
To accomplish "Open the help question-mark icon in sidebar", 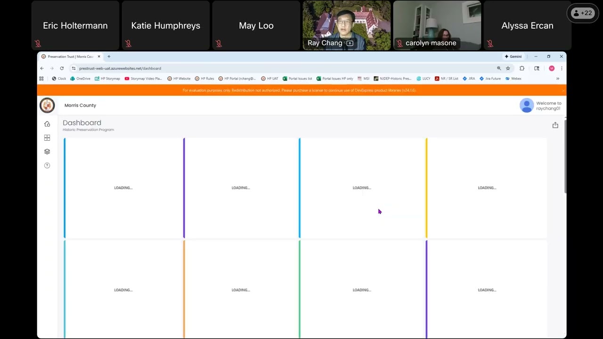I will coord(47,165).
